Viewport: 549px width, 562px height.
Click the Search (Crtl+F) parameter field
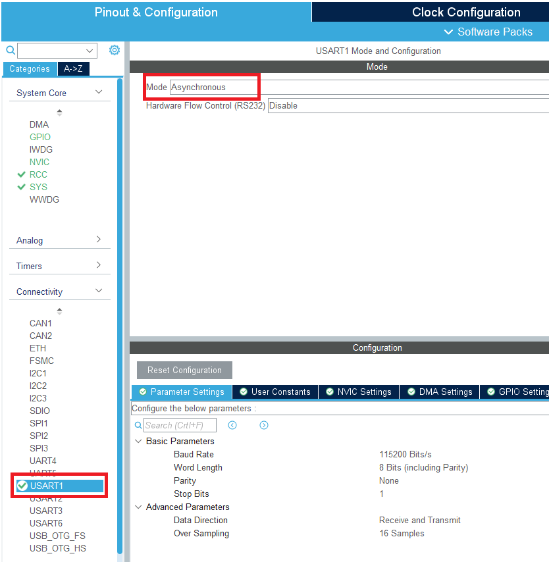point(180,425)
